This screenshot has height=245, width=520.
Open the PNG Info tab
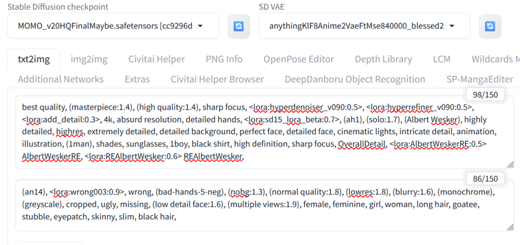click(224, 59)
